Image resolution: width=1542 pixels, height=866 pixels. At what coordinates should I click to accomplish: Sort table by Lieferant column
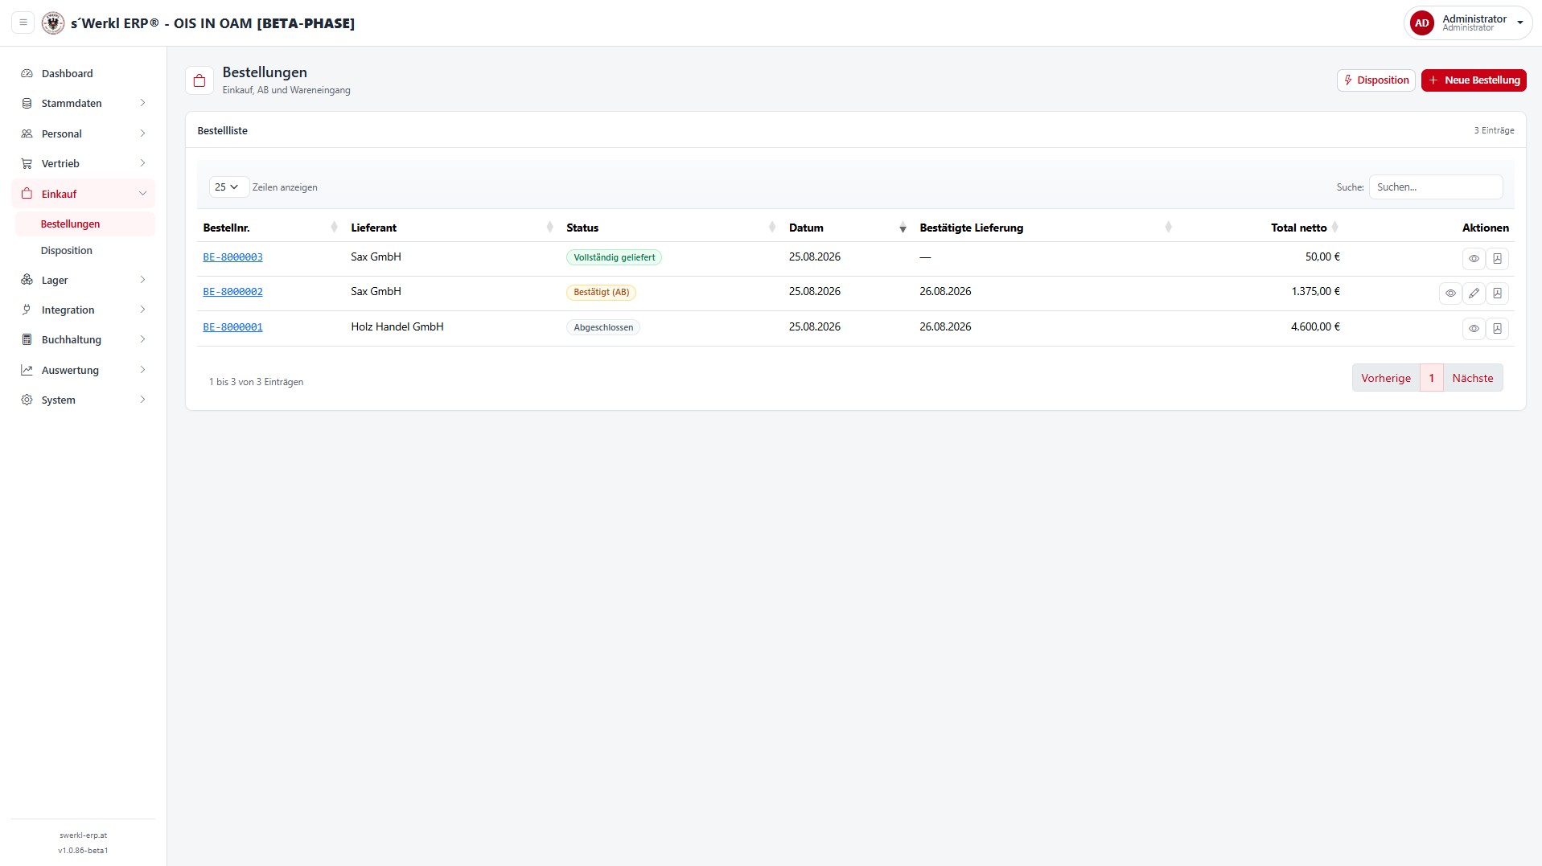(x=452, y=228)
